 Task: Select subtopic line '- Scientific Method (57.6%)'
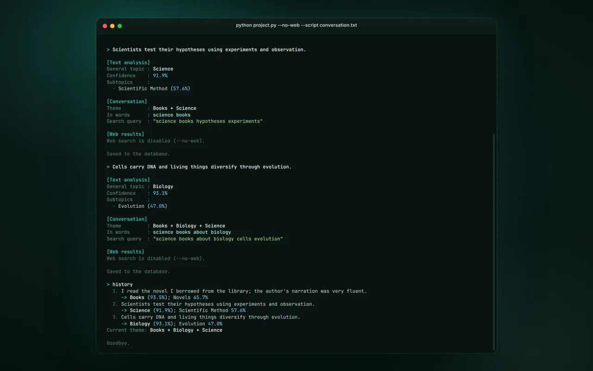point(151,89)
